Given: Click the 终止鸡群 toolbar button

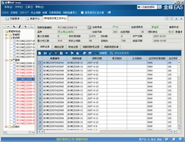Looking at the screenshot, I should click(x=36, y=13).
